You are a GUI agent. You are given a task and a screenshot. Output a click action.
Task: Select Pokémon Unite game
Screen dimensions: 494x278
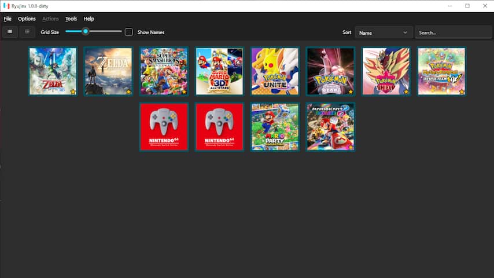point(275,71)
